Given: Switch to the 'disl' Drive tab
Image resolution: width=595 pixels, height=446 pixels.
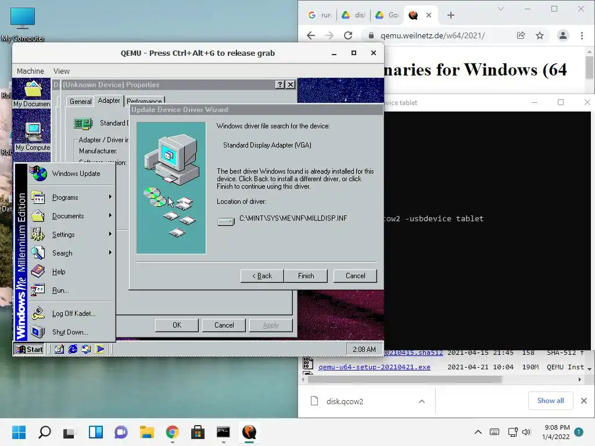Looking at the screenshot, I should pos(353,15).
